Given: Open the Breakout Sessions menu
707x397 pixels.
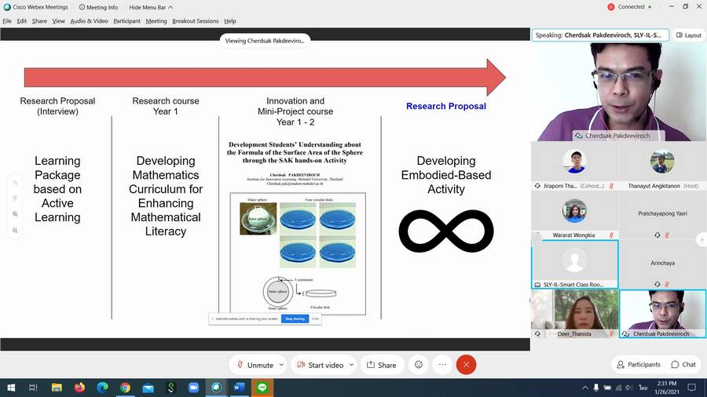Looking at the screenshot, I should click(x=196, y=21).
